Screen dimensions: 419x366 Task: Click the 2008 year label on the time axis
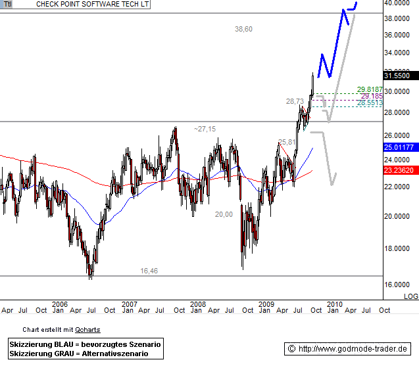[x=198, y=304]
